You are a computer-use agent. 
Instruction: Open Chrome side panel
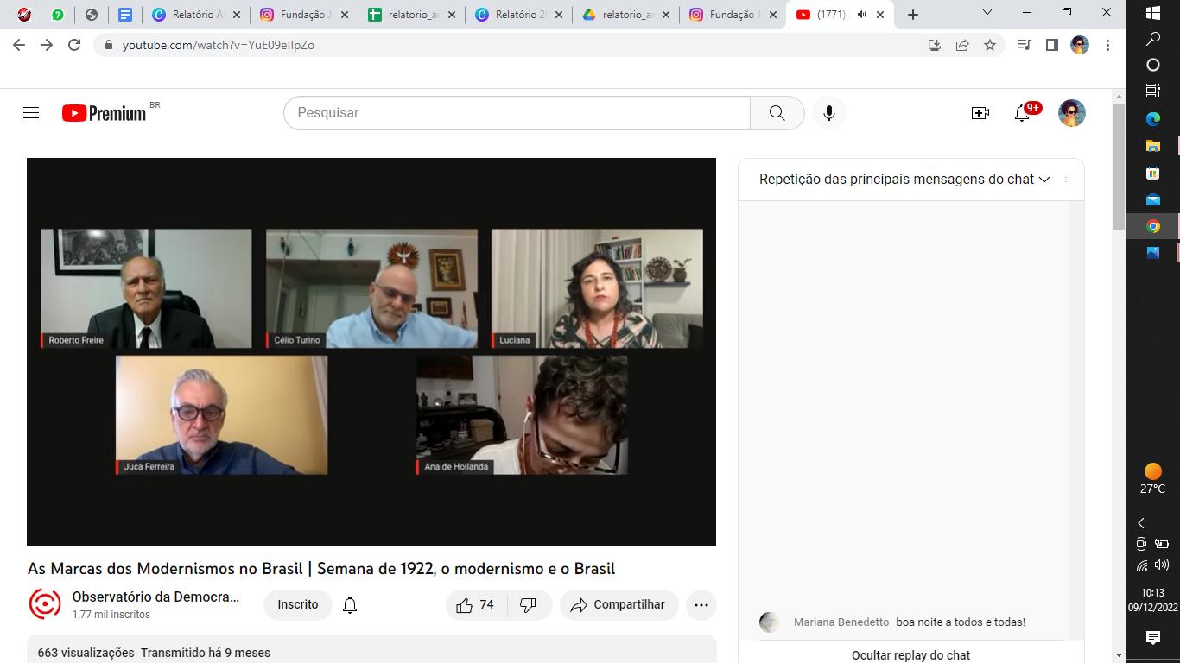(1052, 45)
